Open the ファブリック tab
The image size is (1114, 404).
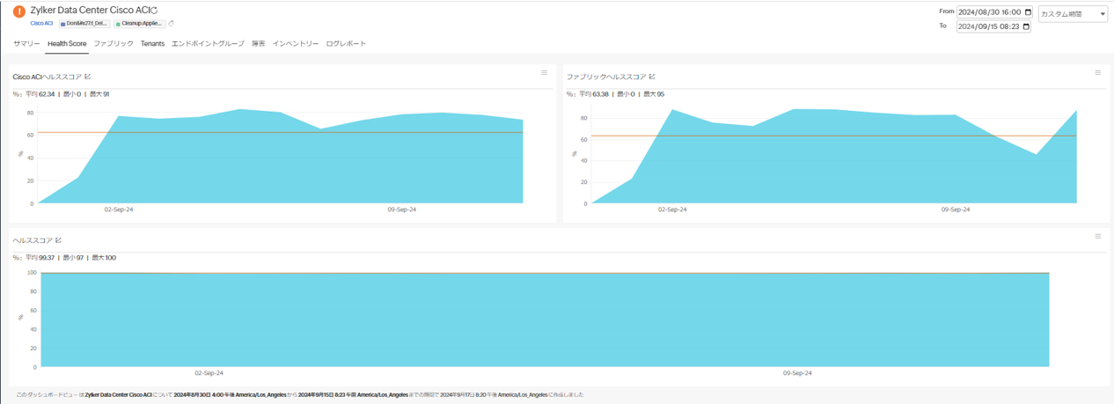coord(114,43)
